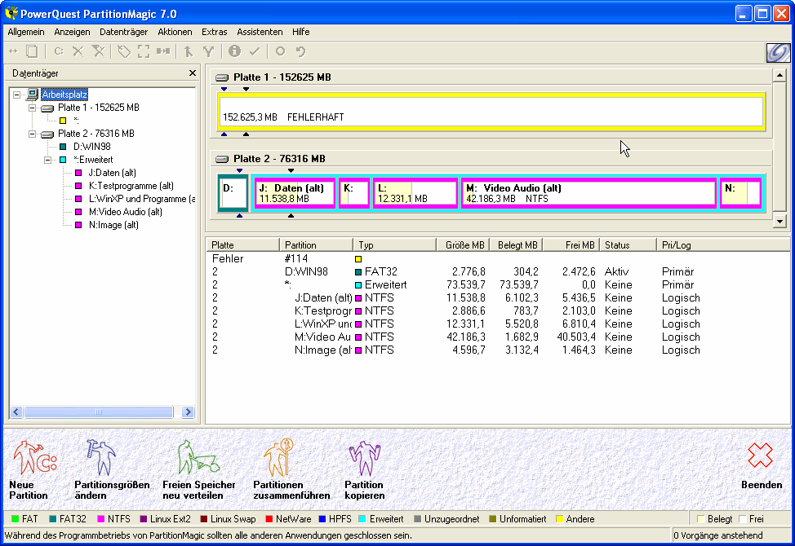795x546 pixels.
Task: Click the NTFS magenta legend swatch
Action: pos(101,519)
